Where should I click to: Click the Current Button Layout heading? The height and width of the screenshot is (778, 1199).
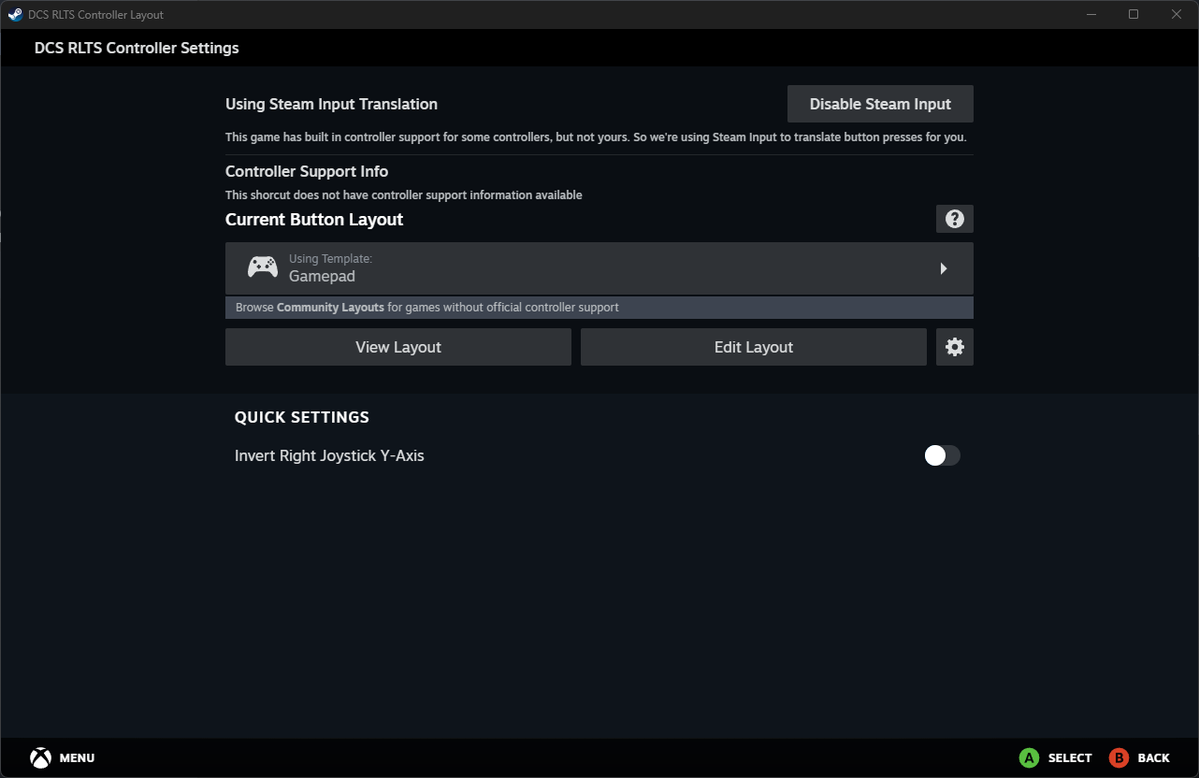(314, 220)
